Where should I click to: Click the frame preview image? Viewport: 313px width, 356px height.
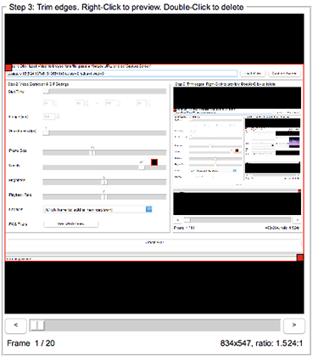154,163
